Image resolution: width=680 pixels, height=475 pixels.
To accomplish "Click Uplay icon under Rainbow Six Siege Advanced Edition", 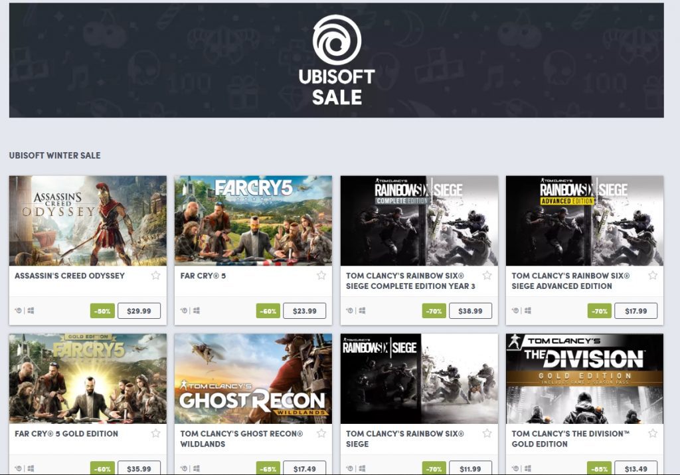I will point(515,311).
